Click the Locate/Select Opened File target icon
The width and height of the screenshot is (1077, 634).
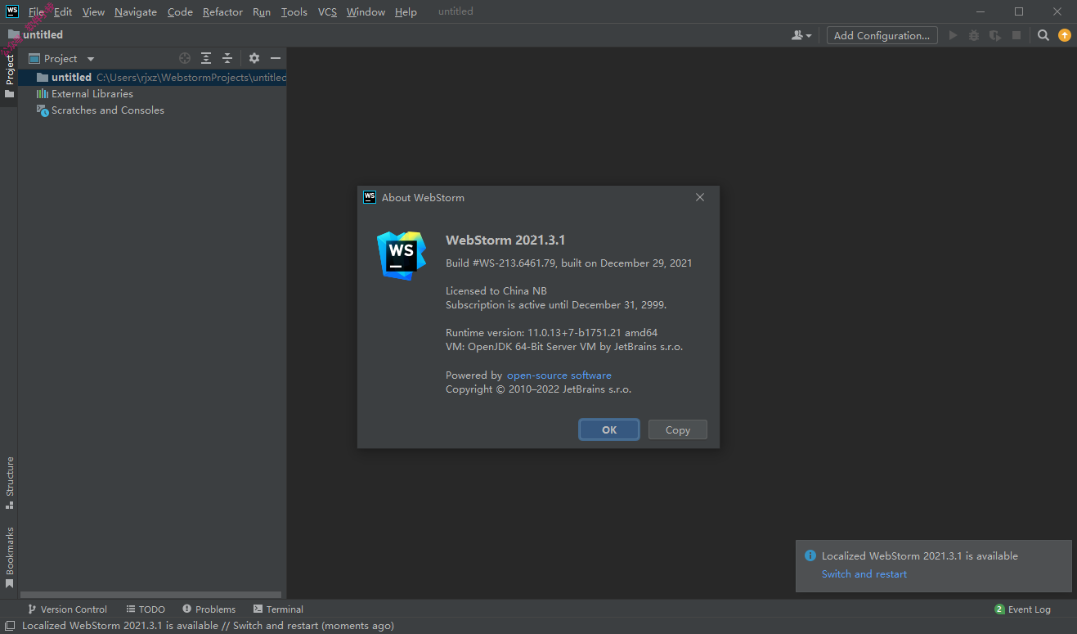[185, 58]
